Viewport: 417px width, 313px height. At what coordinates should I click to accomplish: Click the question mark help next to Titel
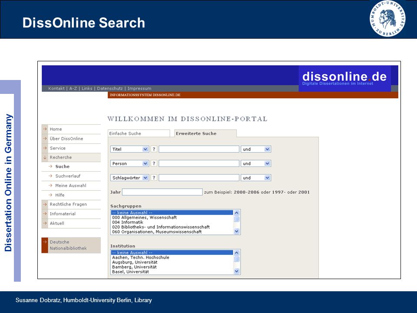point(154,149)
